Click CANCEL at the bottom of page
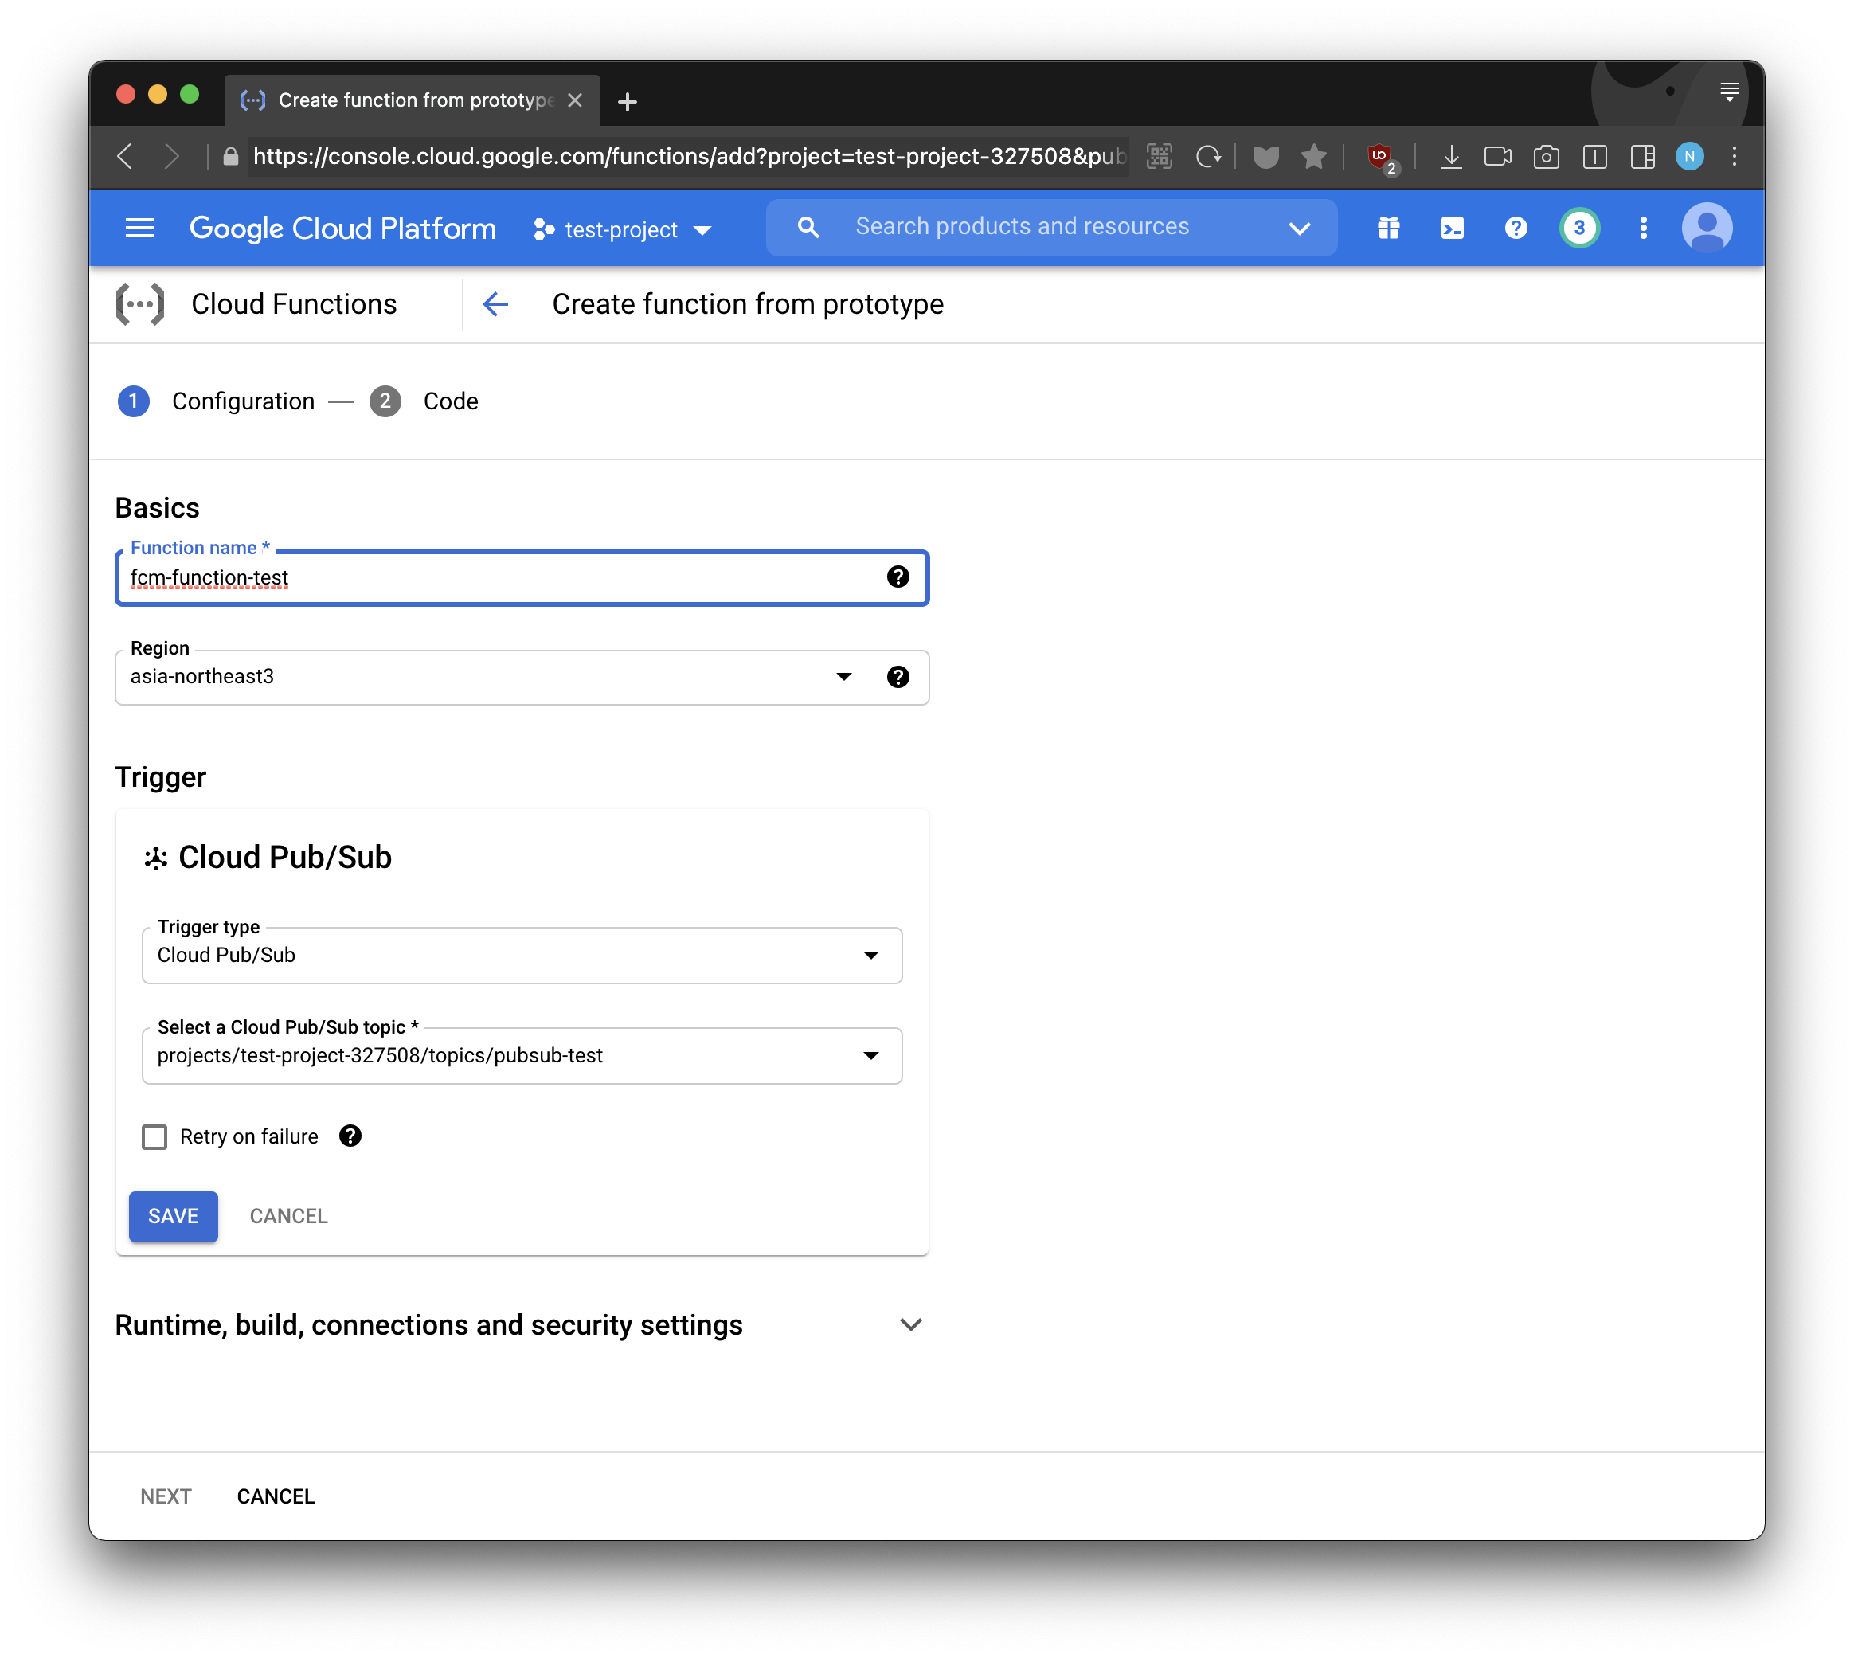1854x1658 pixels. tap(275, 1496)
